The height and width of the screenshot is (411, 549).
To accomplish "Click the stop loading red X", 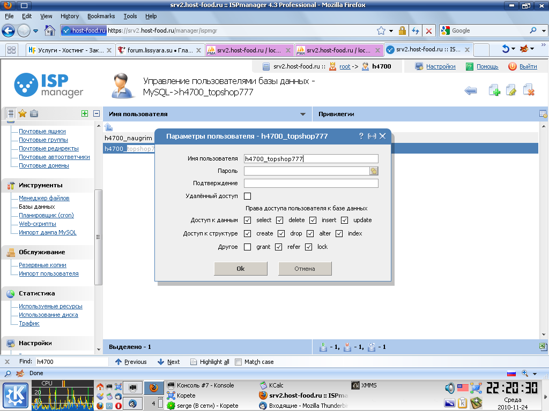I will click(428, 31).
